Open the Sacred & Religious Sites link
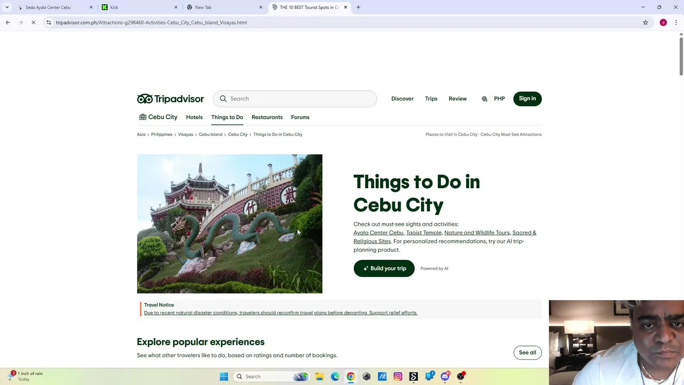The width and height of the screenshot is (684, 385). (x=445, y=237)
